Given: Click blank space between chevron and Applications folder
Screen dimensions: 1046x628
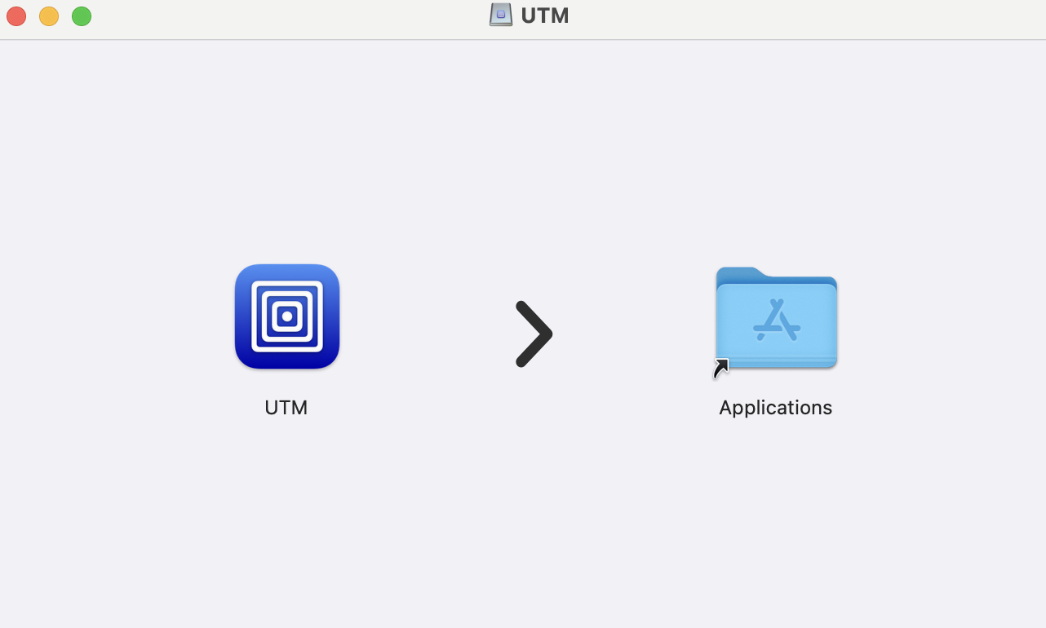Looking at the screenshot, I should pyautogui.click(x=634, y=334).
